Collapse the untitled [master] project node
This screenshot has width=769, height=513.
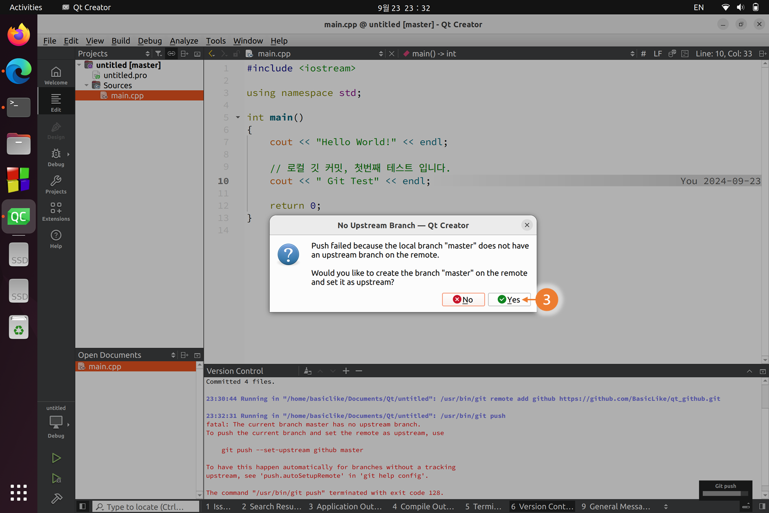click(x=80, y=65)
